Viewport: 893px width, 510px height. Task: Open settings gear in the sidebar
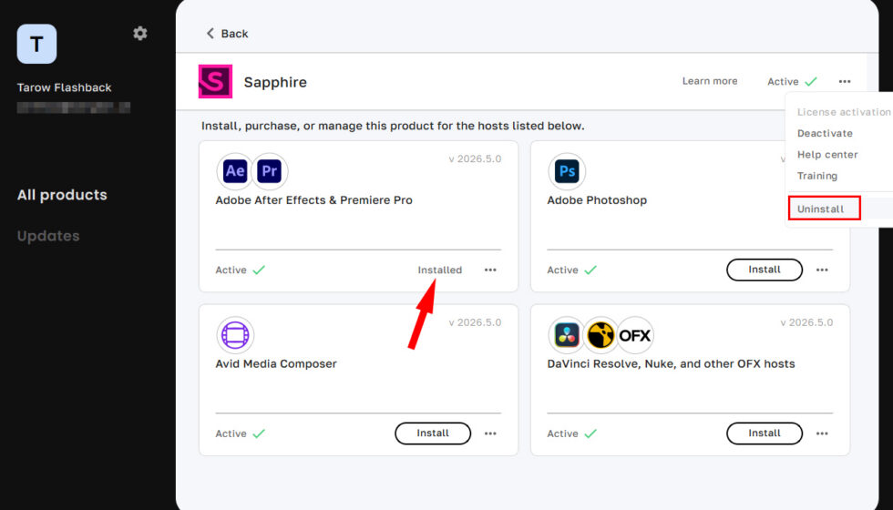pyautogui.click(x=140, y=33)
